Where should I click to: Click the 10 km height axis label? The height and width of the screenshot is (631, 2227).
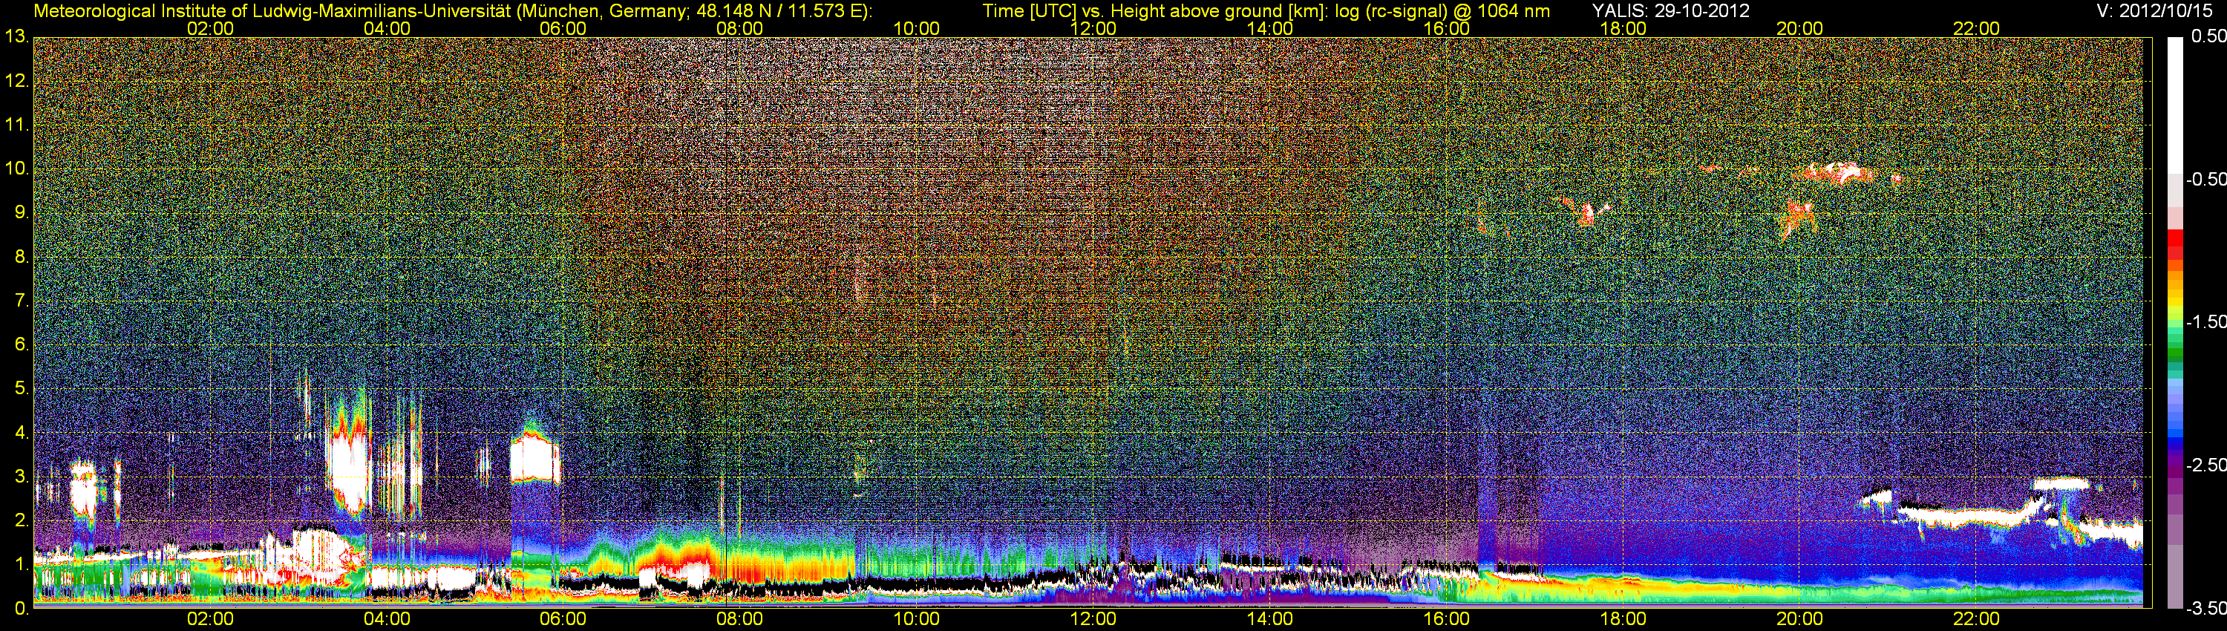coord(16,169)
